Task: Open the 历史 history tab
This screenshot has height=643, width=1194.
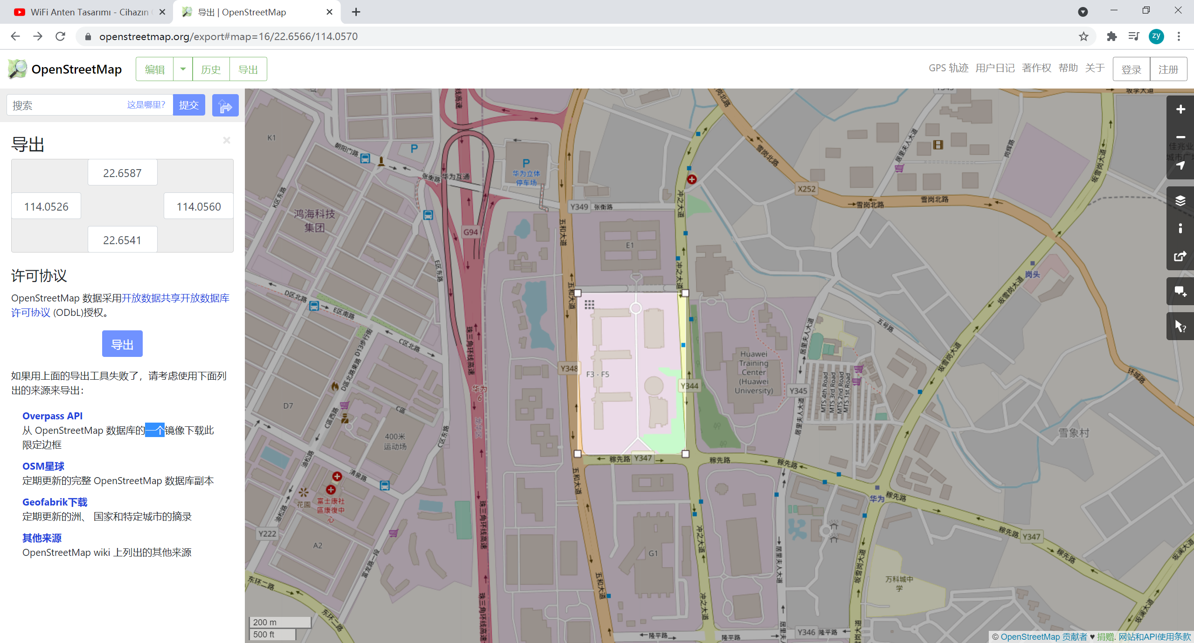Action: coord(211,69)
